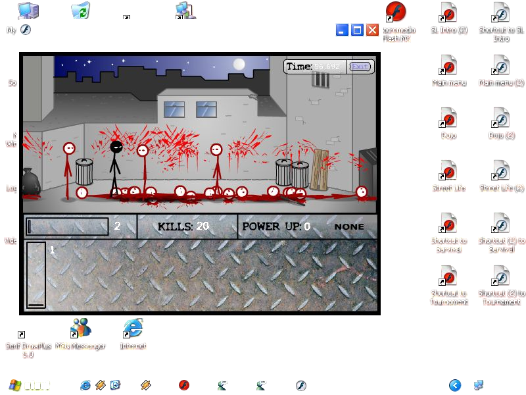Click the POWER UP: 0 label
The width and height of the screenshot is (526, 395).
click(x=276, y=226)
